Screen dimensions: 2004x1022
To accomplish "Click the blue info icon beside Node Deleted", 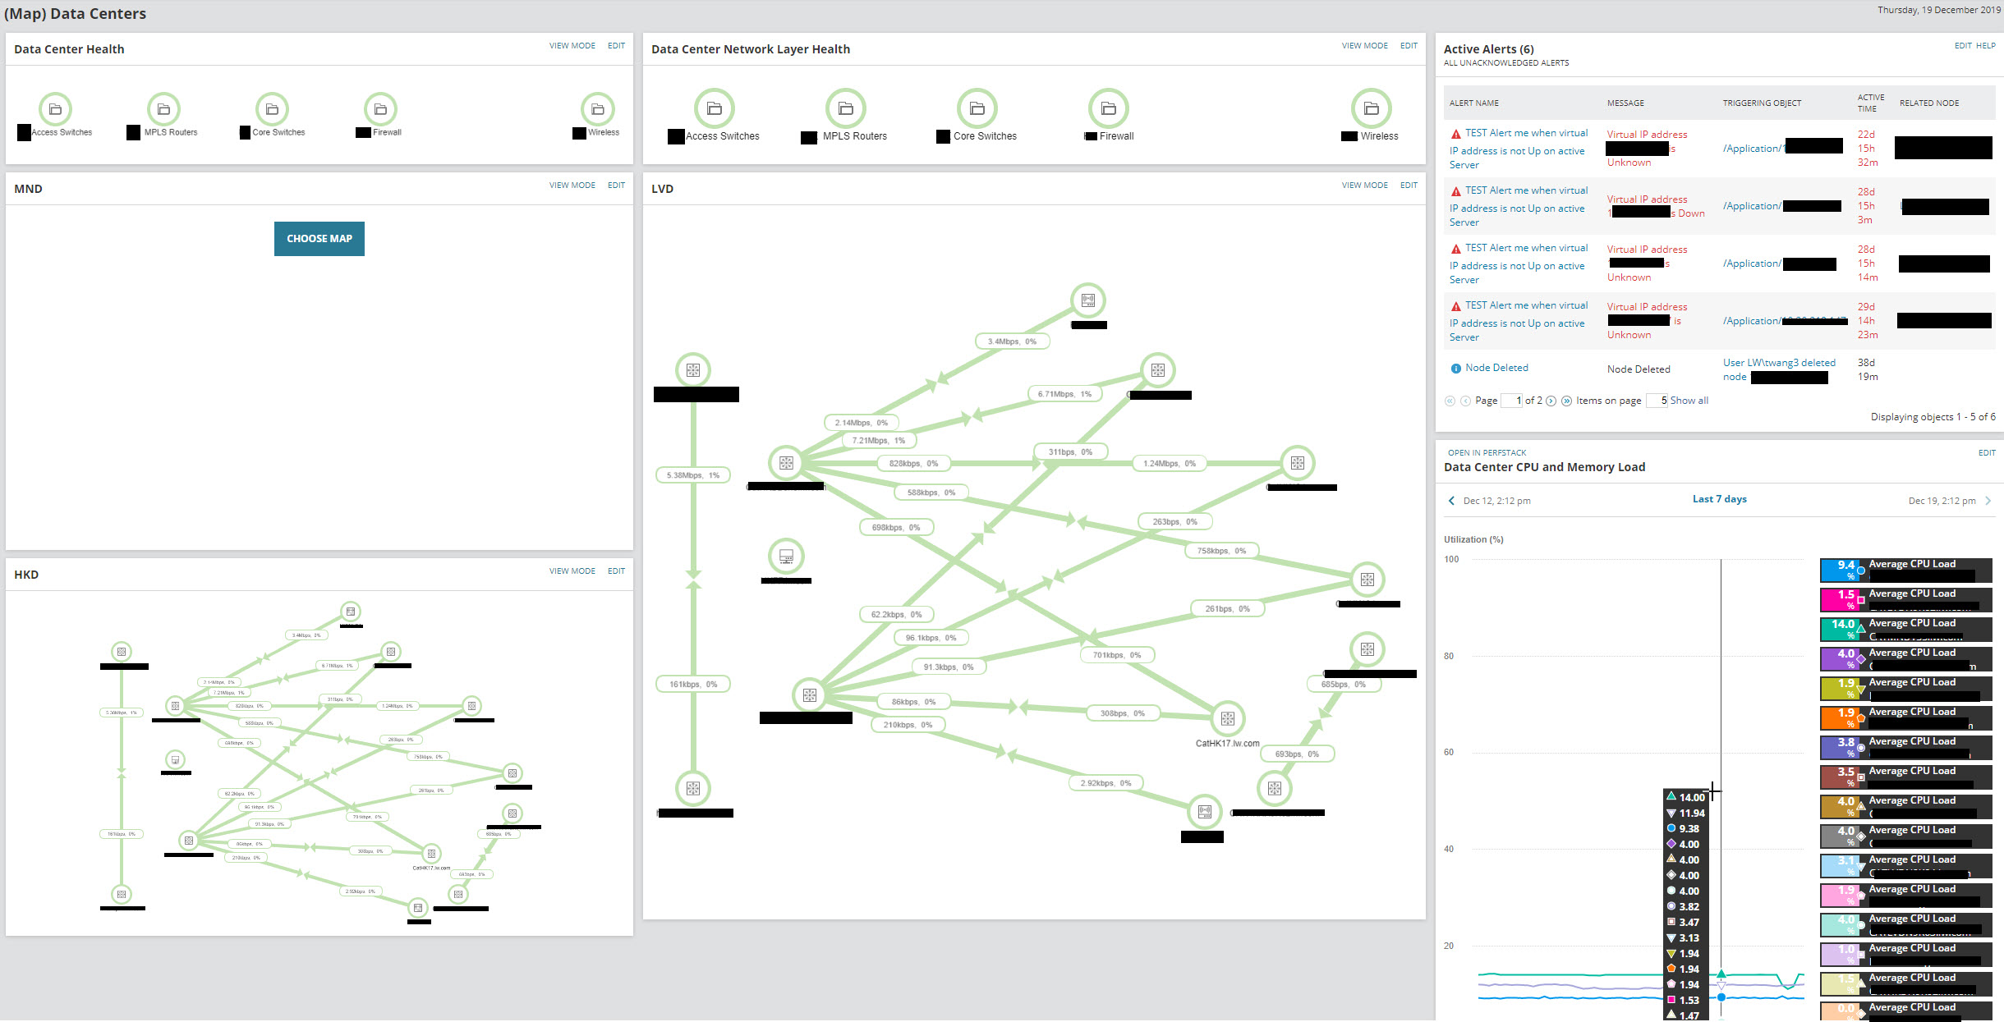I will (x=1455, y=369).
